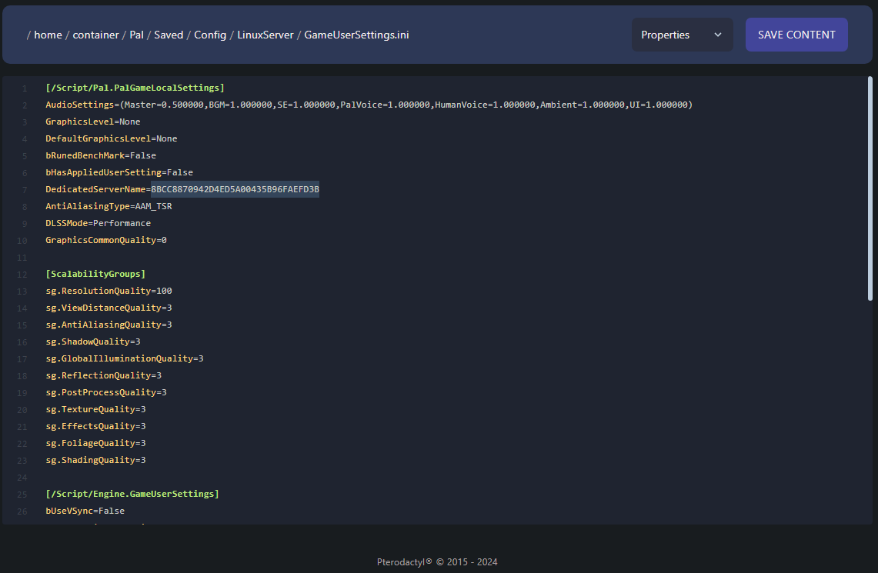This screenshot has height=573, width=878.
Task: Open the container folder breadcrumb
Action: pyautogui.click(x=95, y=35)
